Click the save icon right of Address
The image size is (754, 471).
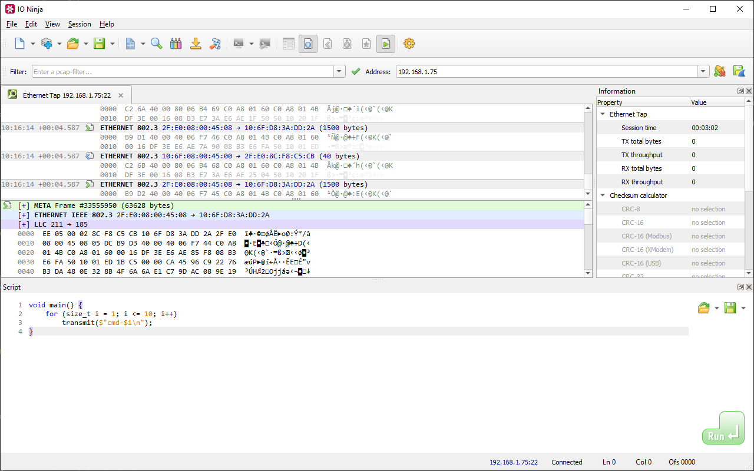(x=739, y=71)
